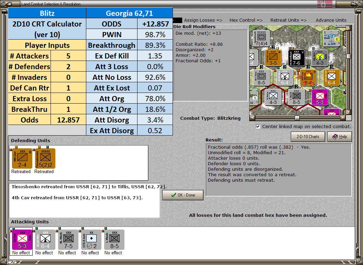Open the Assign Losses => step
The width and height of the screenshot is (363, 265).
(x=203, y=20)
